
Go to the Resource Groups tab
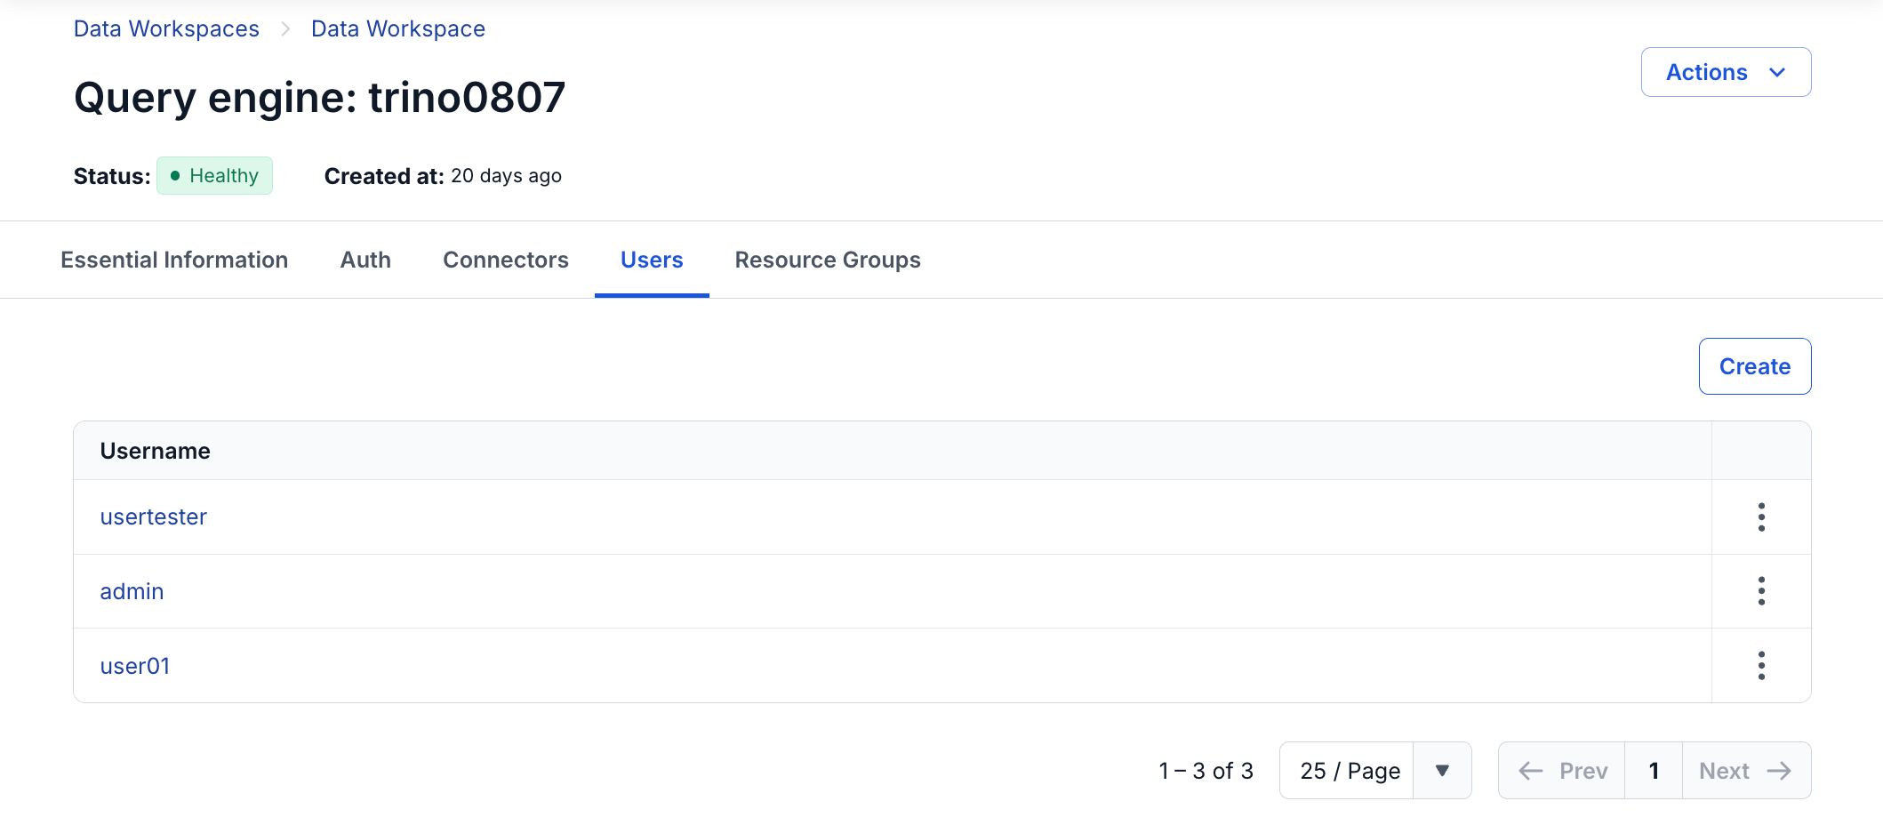[828, 260]
